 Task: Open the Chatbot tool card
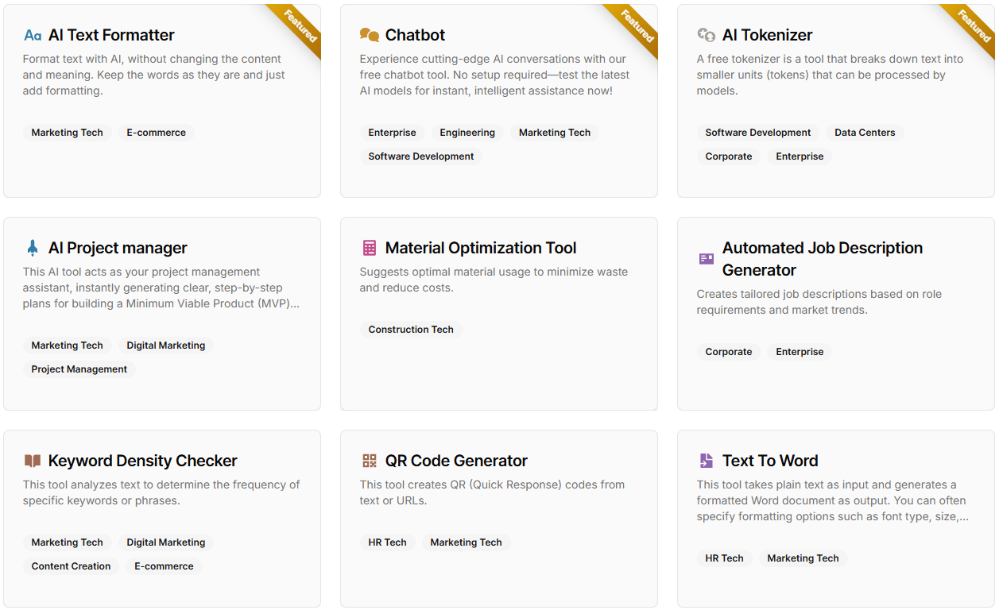[x=415, y=35]
